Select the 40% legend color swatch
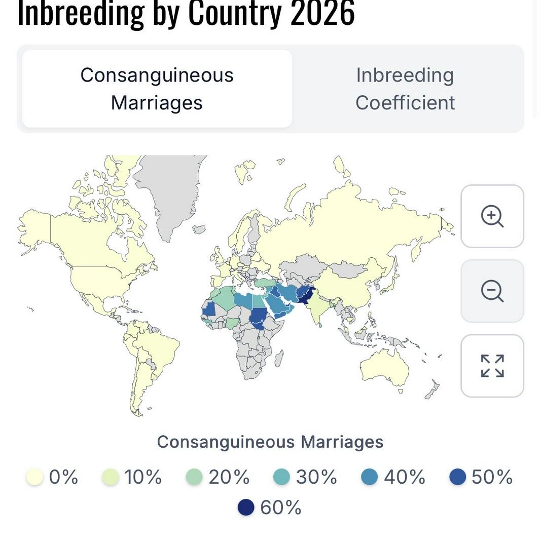This screenshot has width=541, height=547. coord(370,477)
